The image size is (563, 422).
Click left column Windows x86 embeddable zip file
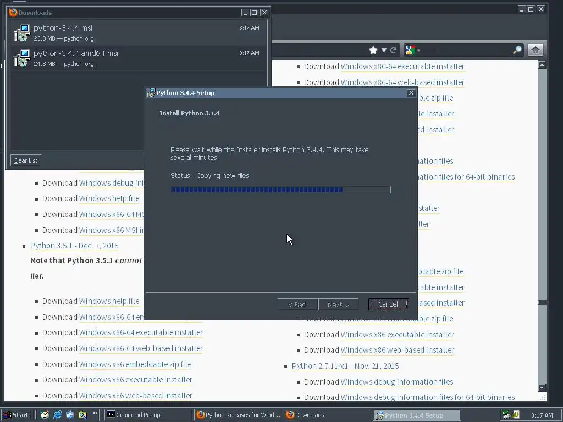pyautogui.click(x=135, y=364)
